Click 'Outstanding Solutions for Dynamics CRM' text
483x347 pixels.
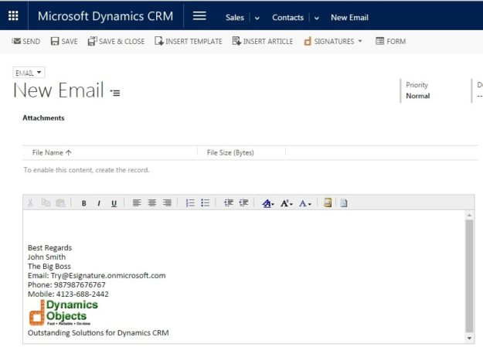point(98,333)
